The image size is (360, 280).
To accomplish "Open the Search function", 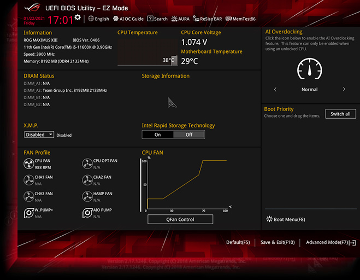I will tap(157, 19).
